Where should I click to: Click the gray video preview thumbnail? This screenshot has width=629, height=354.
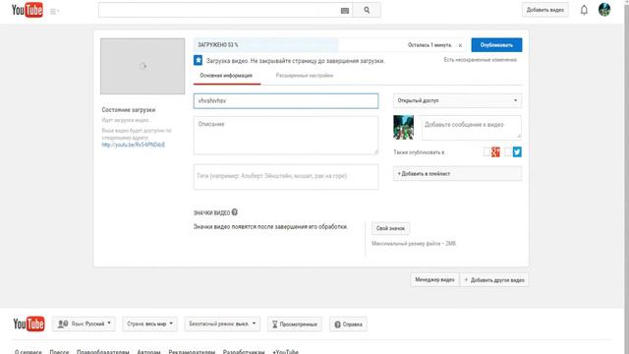pos(143,66)
